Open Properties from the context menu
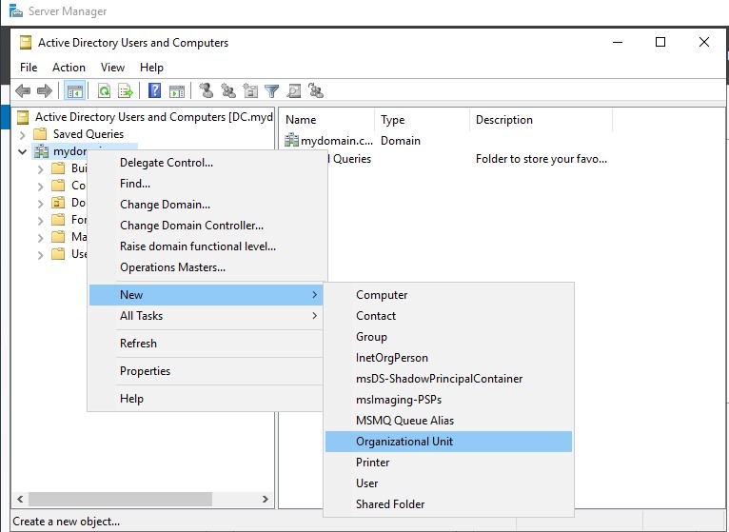Screen dimensions: 729x532 206,371
